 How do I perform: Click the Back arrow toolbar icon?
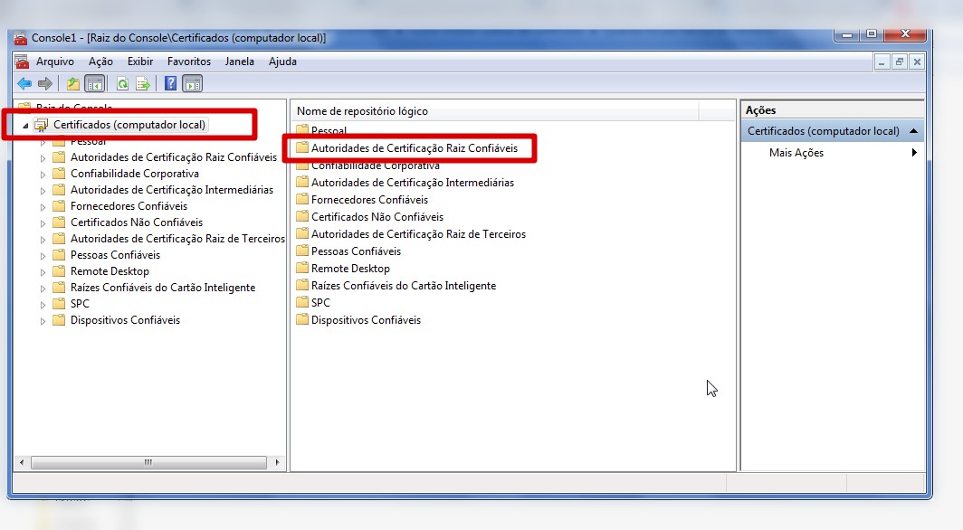(x=24, y=84)
